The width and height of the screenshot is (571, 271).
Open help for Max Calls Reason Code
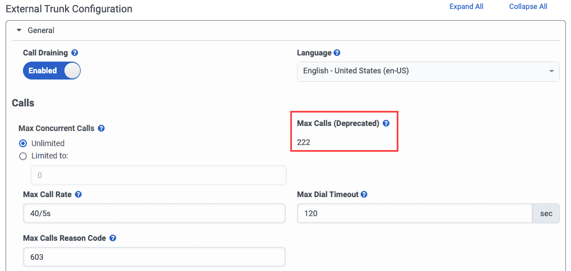(113, 238)
